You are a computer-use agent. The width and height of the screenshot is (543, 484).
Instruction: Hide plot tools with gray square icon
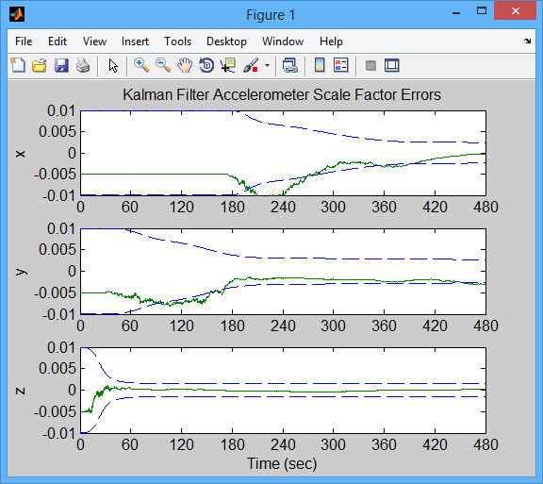point(370,65)
